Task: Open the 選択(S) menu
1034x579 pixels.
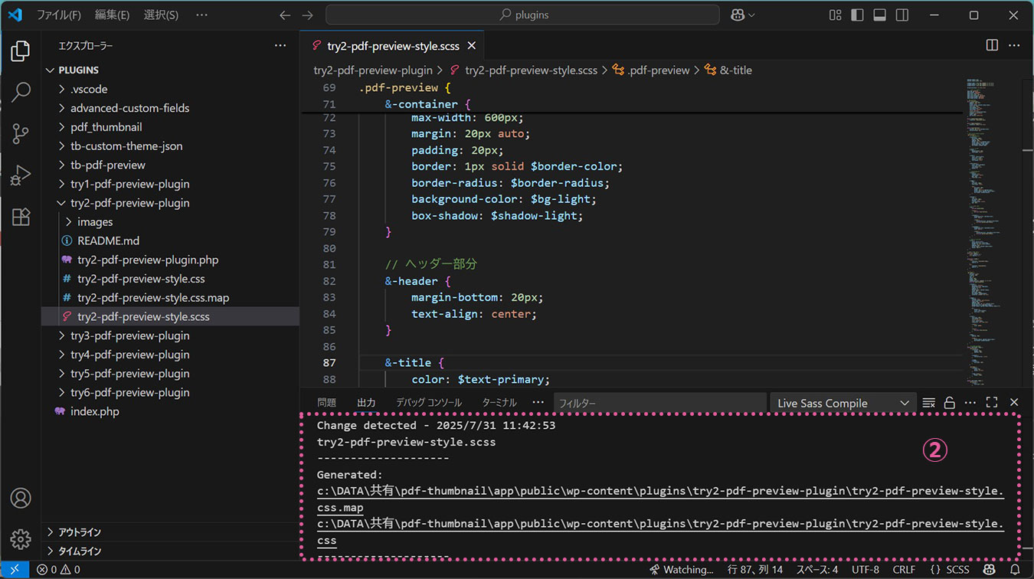Action: pos(161,15)
